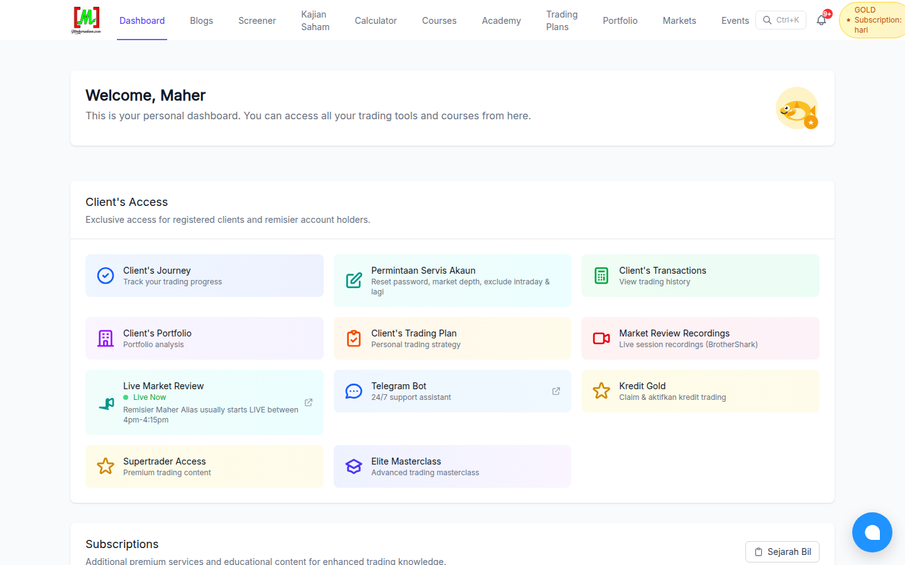Open Kajian Saham navigation item

tap(315, 21)
